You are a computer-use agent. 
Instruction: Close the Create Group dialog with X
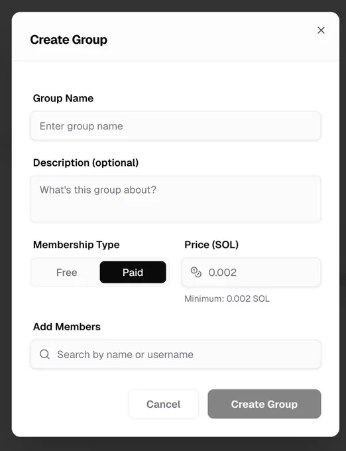point(321,31)
